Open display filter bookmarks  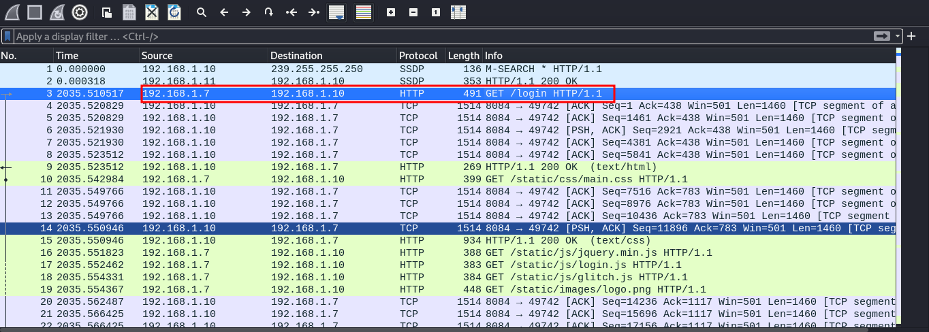tap(7, 36)
